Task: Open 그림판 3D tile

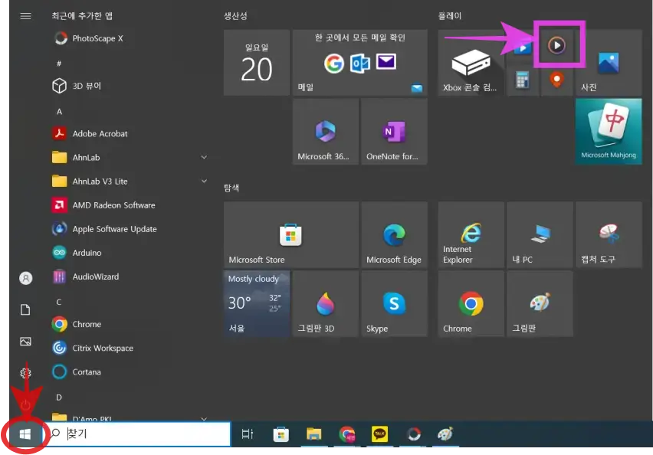Action: (325, 303)
